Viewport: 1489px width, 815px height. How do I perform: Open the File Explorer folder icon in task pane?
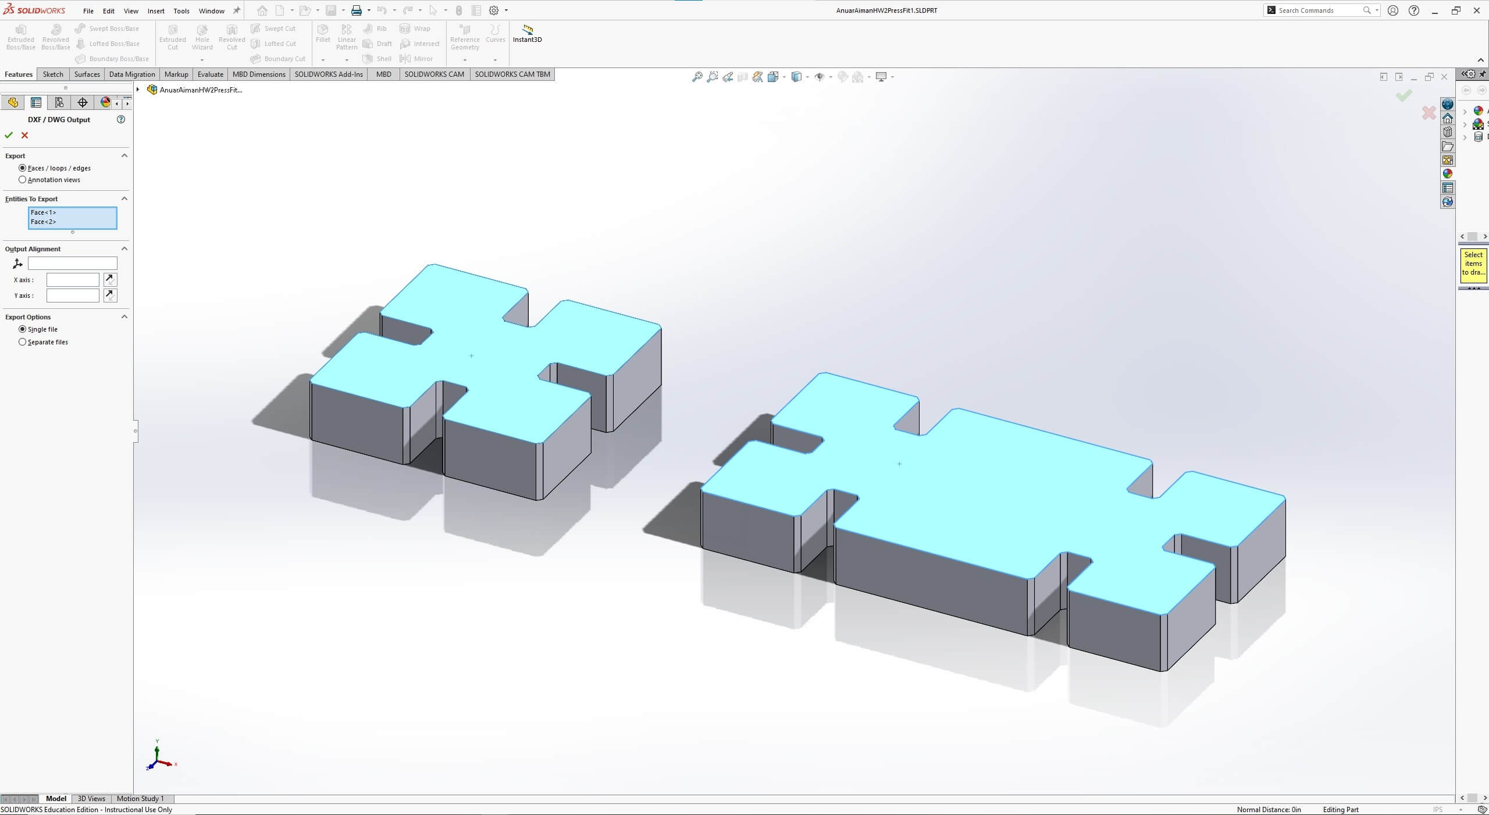[1448, 146]
